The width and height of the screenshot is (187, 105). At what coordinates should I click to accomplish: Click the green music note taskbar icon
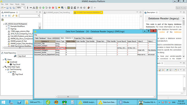(x=48, y=102)
